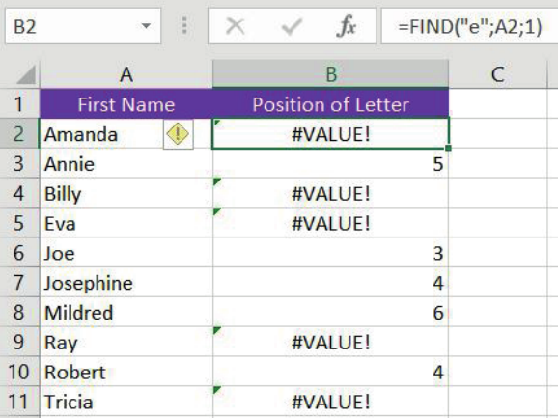This screenshot has width=559, height=418.
Task: Confirm the formula with the checkmark icon
Action: (x=292, y=26)
